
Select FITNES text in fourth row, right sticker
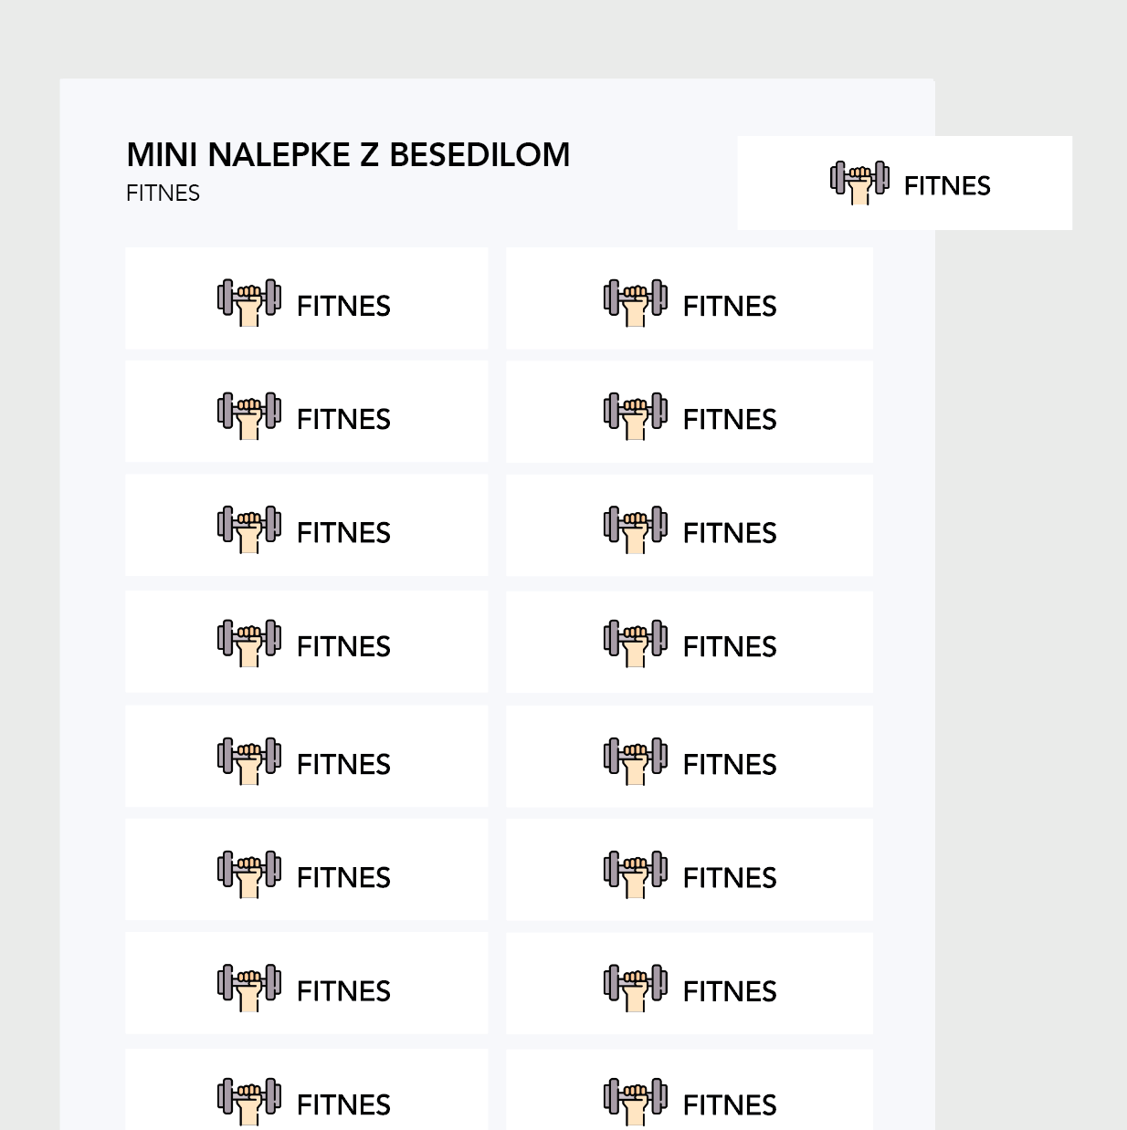pos(730,647)
